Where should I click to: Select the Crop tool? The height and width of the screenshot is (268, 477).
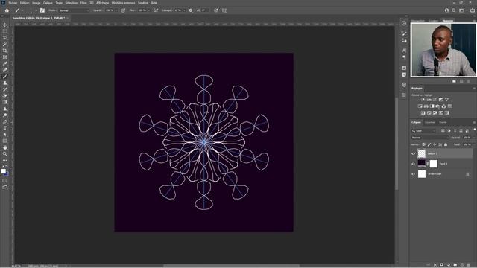click(5, 51)
